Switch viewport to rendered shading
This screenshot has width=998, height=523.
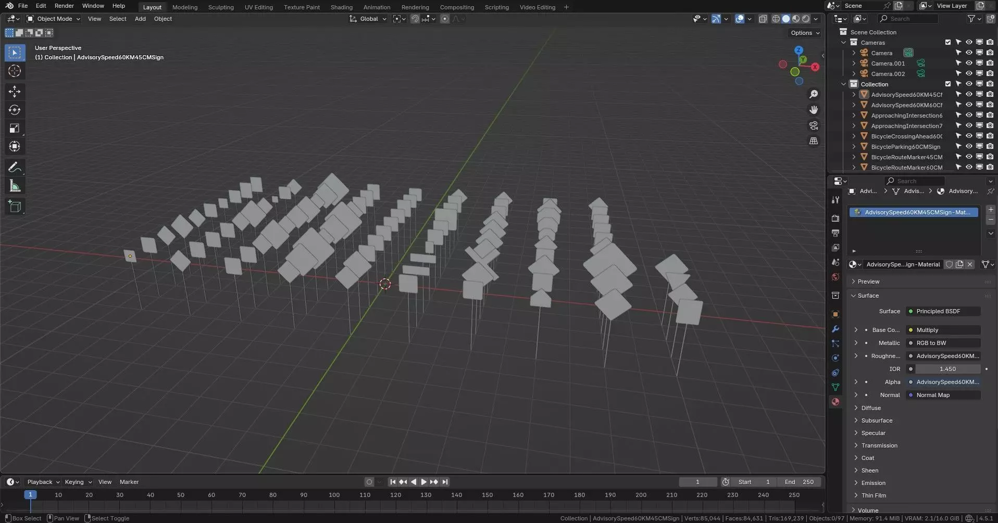(x=806, y=19)
